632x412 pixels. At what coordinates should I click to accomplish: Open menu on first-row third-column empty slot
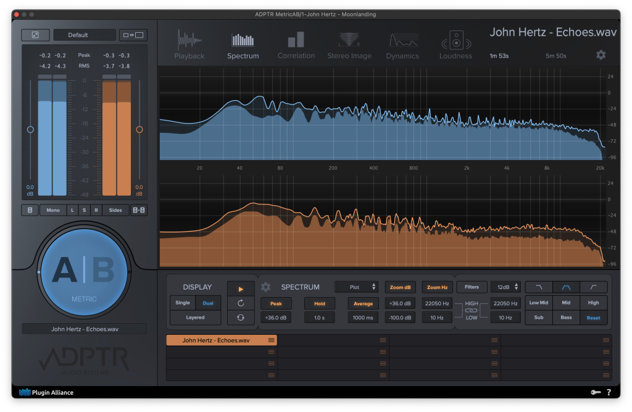[x=494, y=340]
